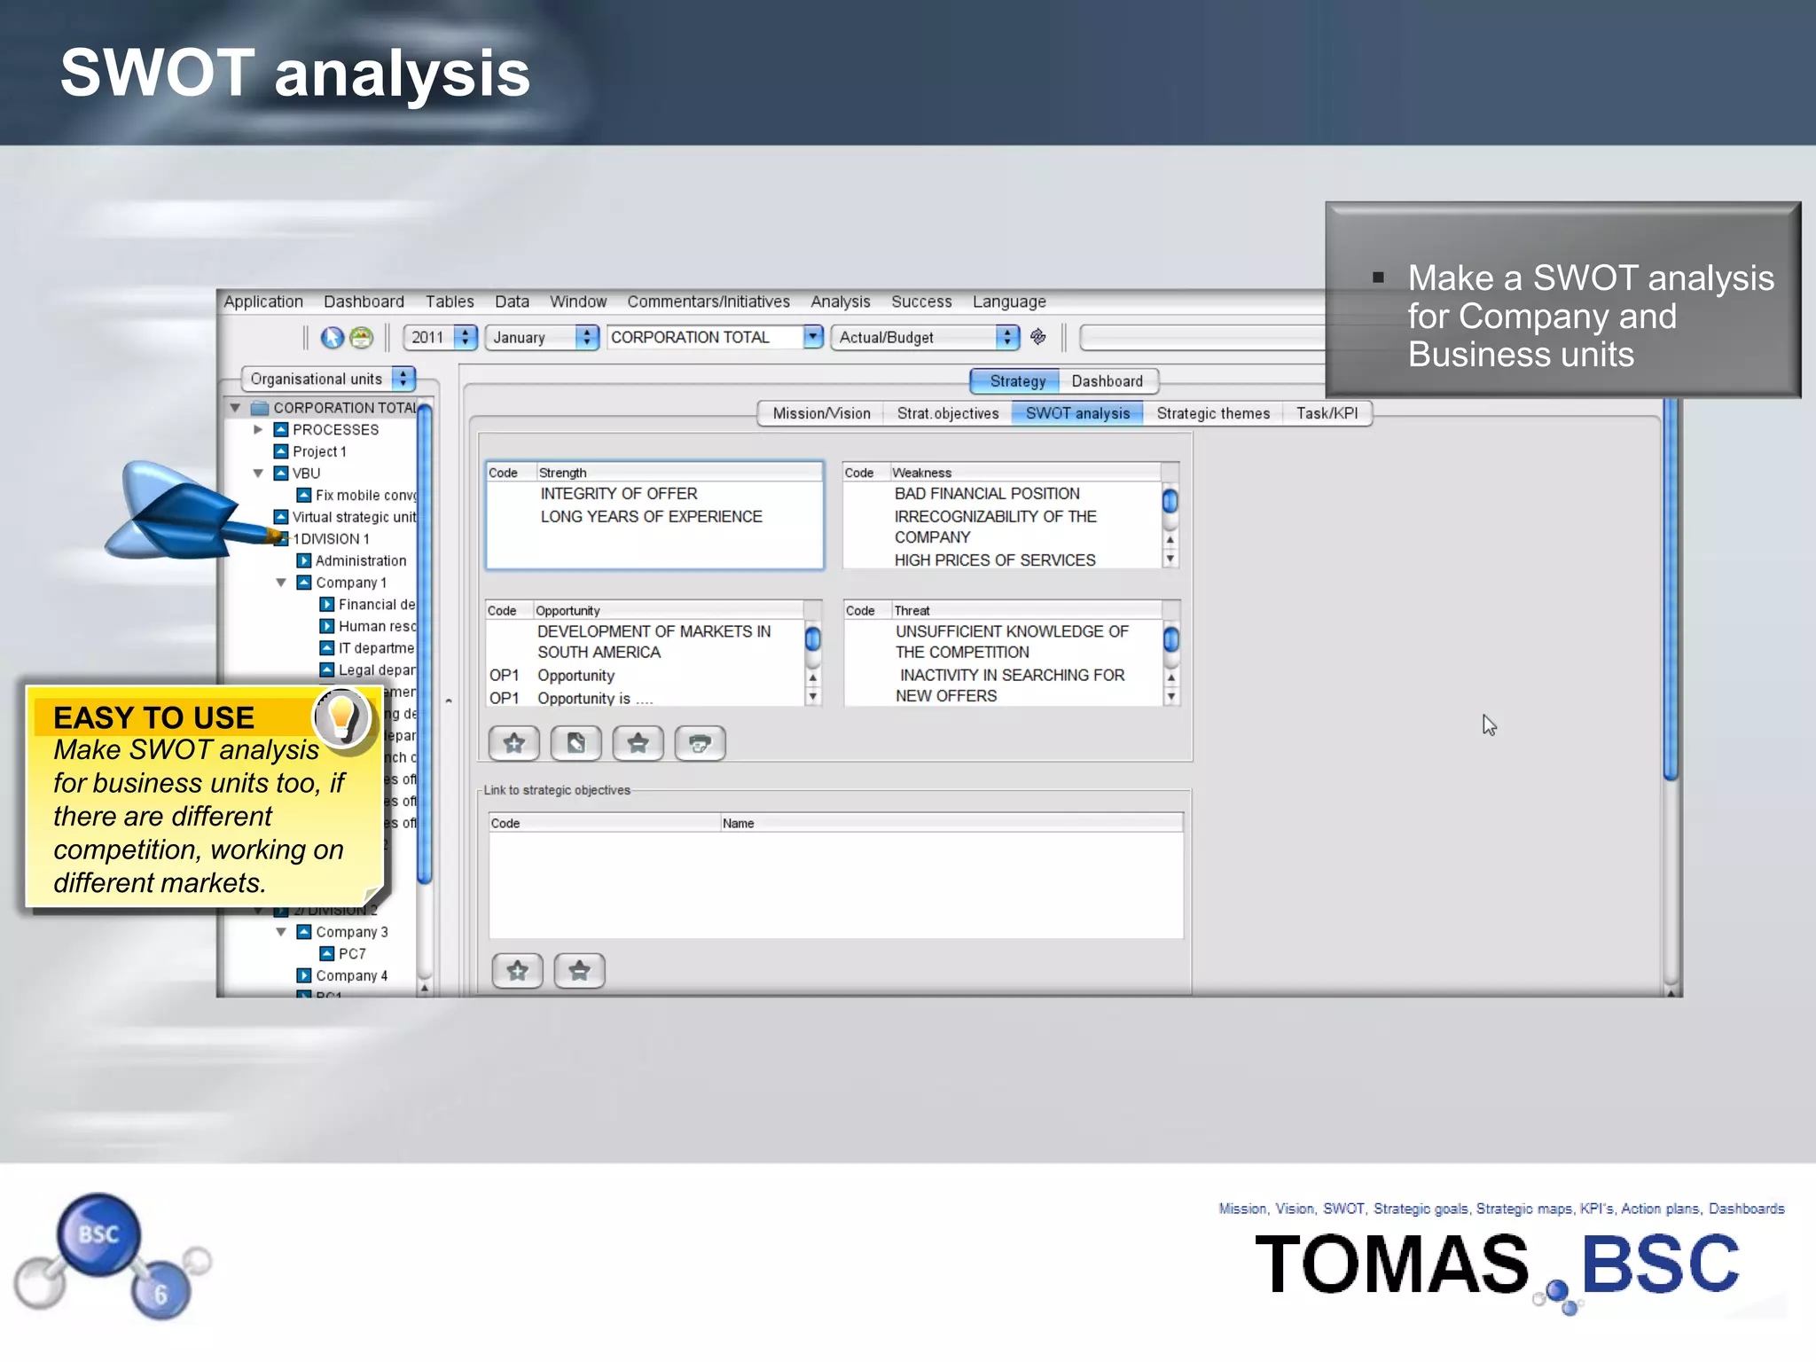The height and width of the screenshot is (1362, 1816).
Task: Click the CORPORATION TOTAL folder icon in tree
Action: click(x=260, y=408)
